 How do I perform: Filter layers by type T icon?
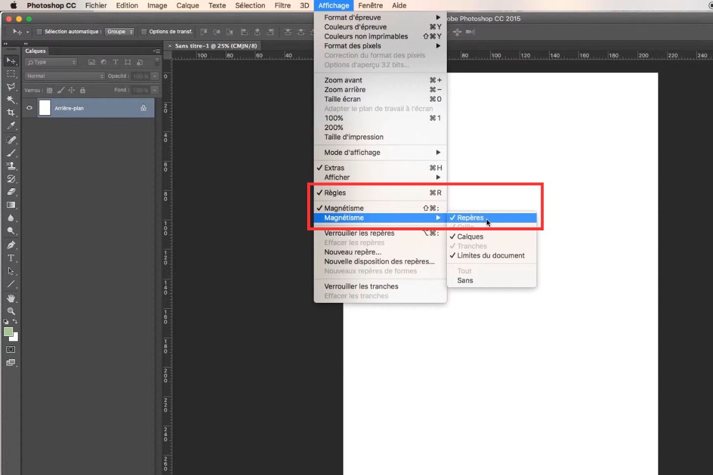point(115,62)
